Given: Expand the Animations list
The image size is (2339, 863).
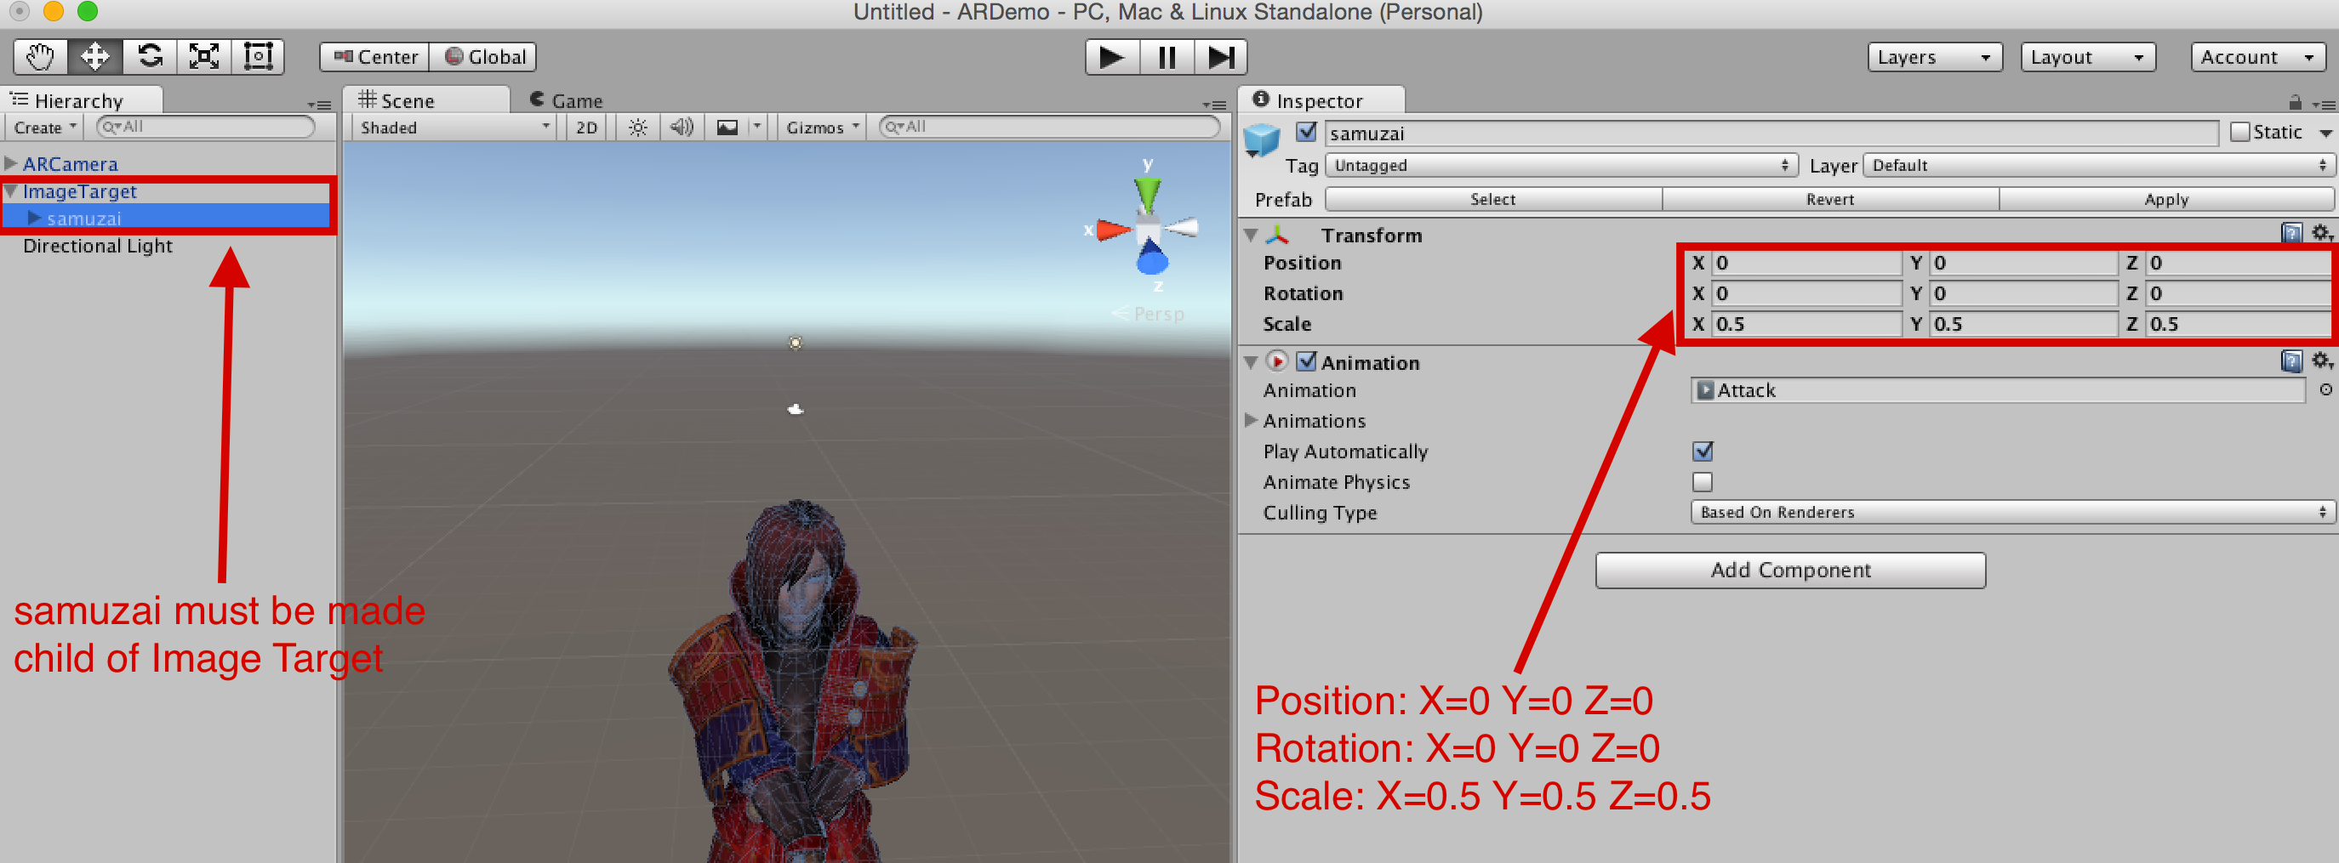Looking at the screenshot, I should click(x=1250, y=420).
